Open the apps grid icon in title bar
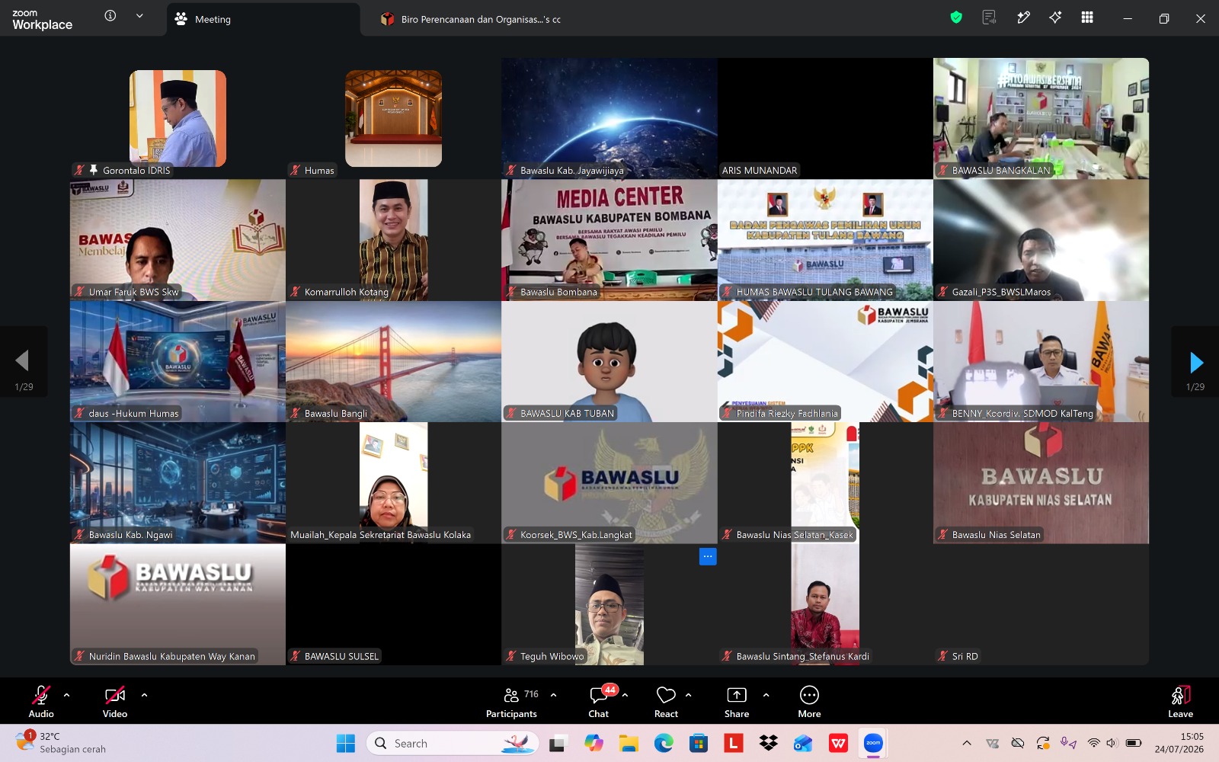The height and width of the screenshot is (762, 1219). point(1087,18)
